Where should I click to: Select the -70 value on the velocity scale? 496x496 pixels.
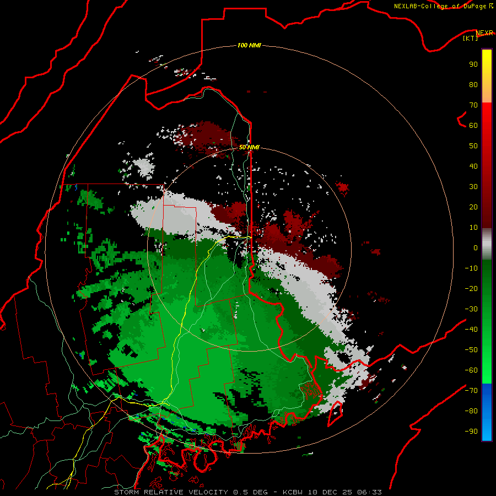[471, 391]
